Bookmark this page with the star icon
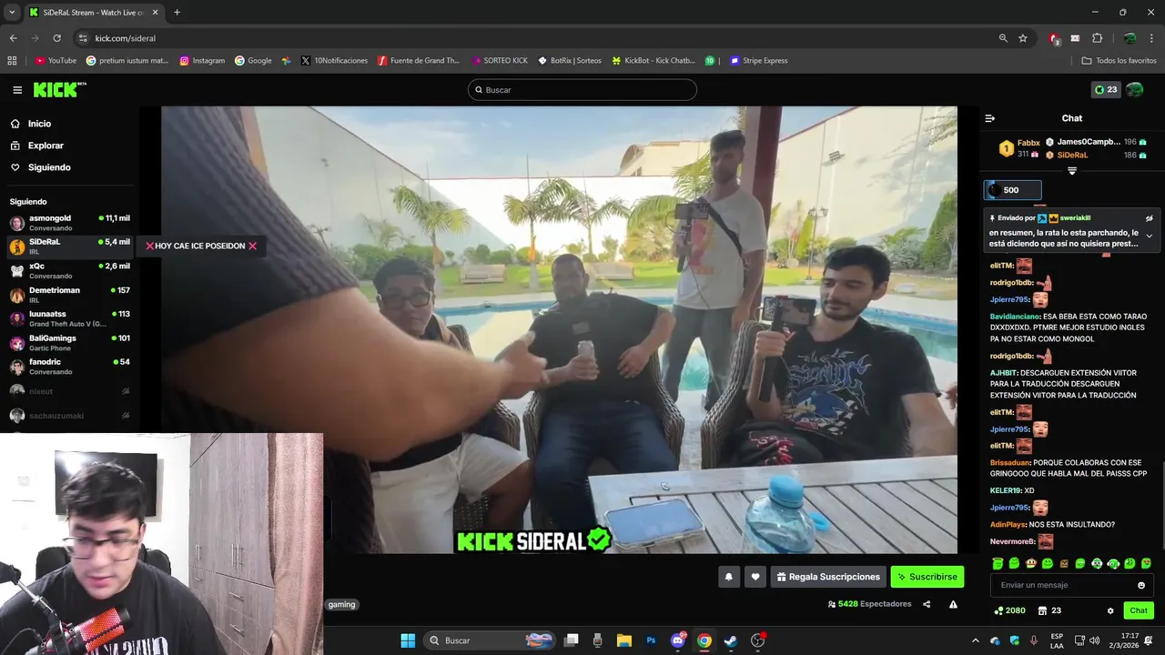Viewport: 1165px width, 655px height. [x=1023, y=38]
